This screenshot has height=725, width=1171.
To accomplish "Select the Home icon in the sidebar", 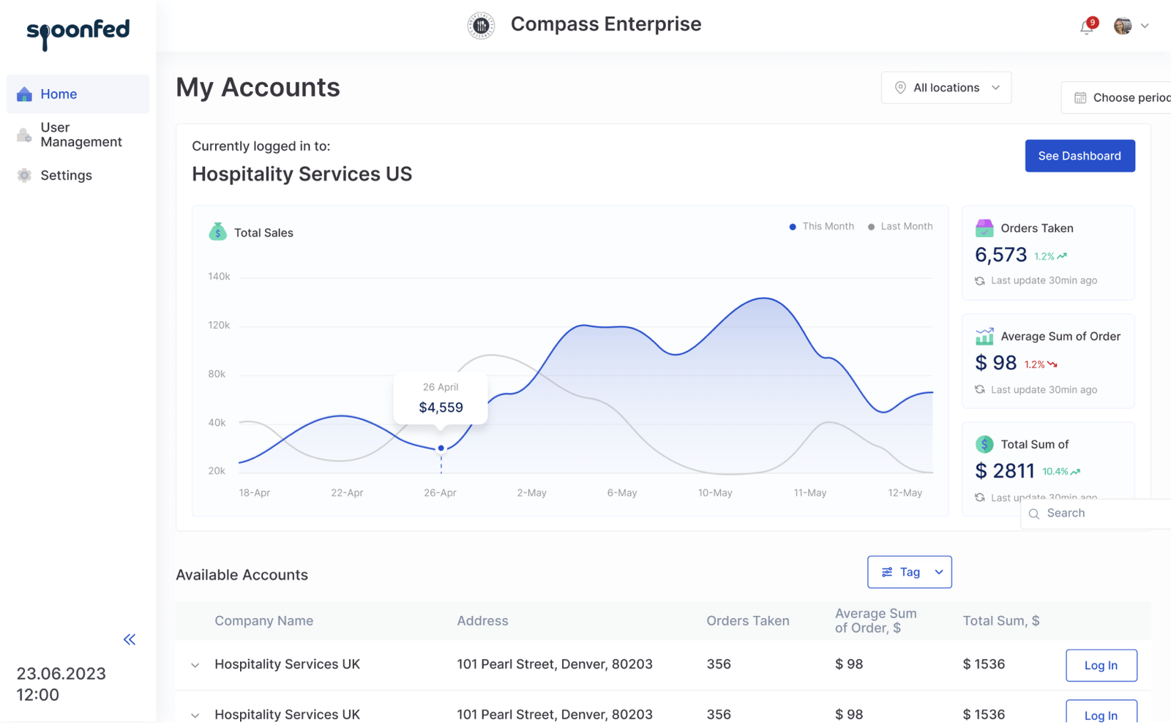I will pyautogui.click(x=24, y=94).
